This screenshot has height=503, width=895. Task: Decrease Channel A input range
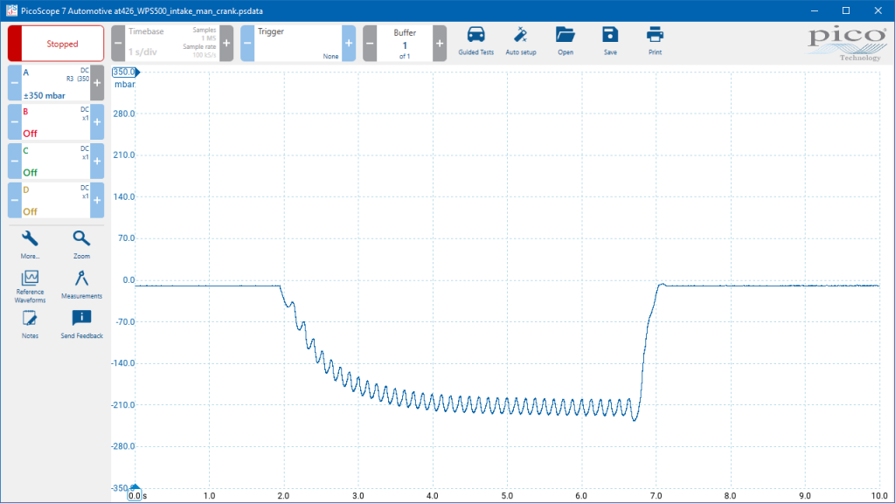[x=15, y=83]
